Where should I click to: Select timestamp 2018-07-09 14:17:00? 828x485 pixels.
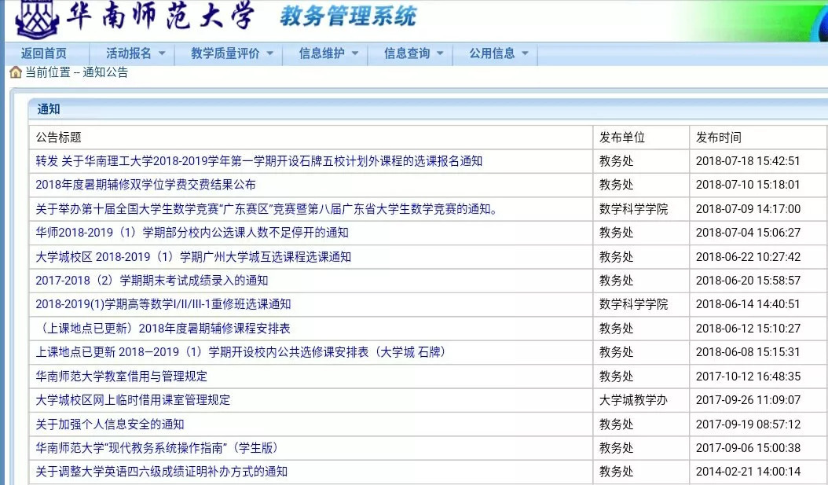748,209
